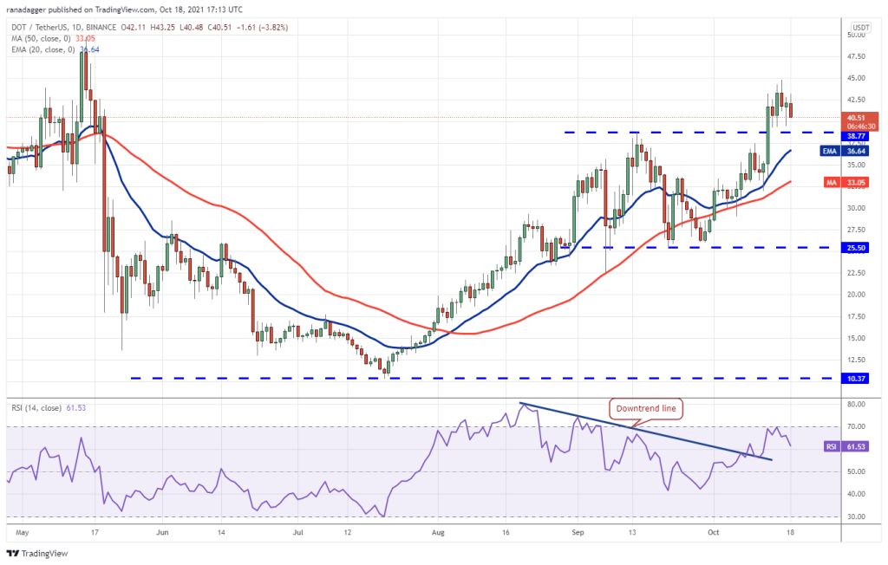888x565 pixels.
Task: Click the 25.50 price level label
Action: pos(856,248)
